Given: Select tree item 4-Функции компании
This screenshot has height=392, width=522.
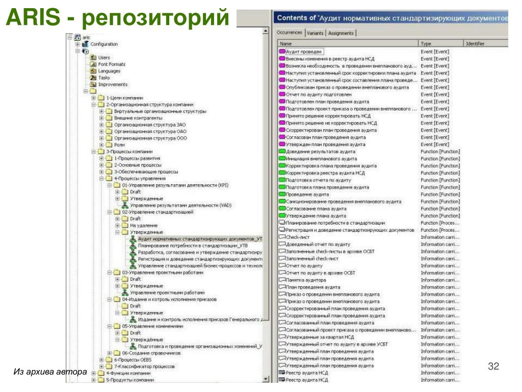Looking at the screenshot, I should tap(128, 373).
